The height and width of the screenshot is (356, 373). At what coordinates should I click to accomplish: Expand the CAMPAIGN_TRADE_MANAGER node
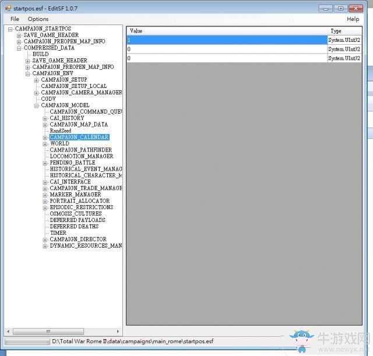pyautogui.click(x=45, y=189)
